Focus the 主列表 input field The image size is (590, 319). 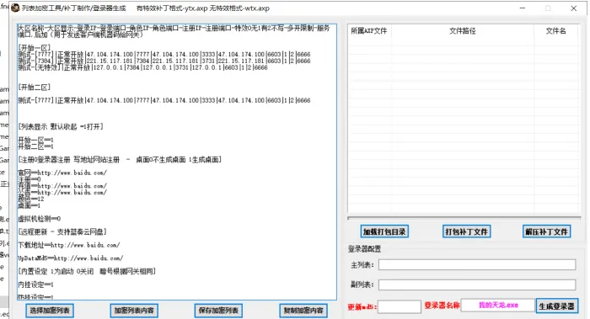[477, 265]
